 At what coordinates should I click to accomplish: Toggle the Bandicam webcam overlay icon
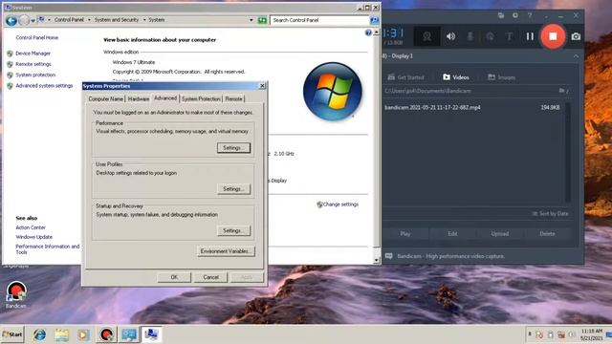[x=427, y=36]
